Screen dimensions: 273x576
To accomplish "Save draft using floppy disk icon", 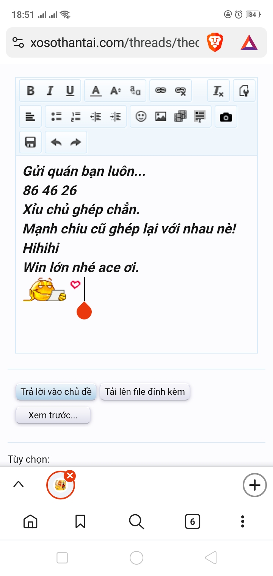I will 30,142.
